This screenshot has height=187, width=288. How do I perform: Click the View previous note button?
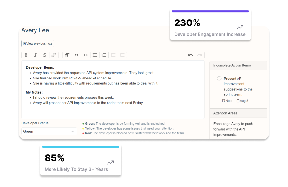(38, 44)
